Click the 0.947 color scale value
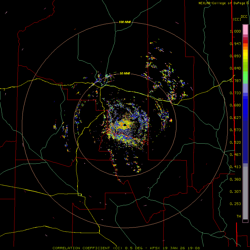Screen dimensions: 250x250 click(235, 44)
